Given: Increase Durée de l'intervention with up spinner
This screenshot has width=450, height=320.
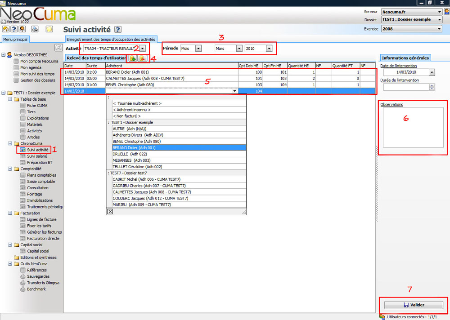Looking at the screenshot, I should coord(432,85).
